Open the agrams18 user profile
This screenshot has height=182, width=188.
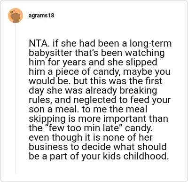tap(41, 16)
